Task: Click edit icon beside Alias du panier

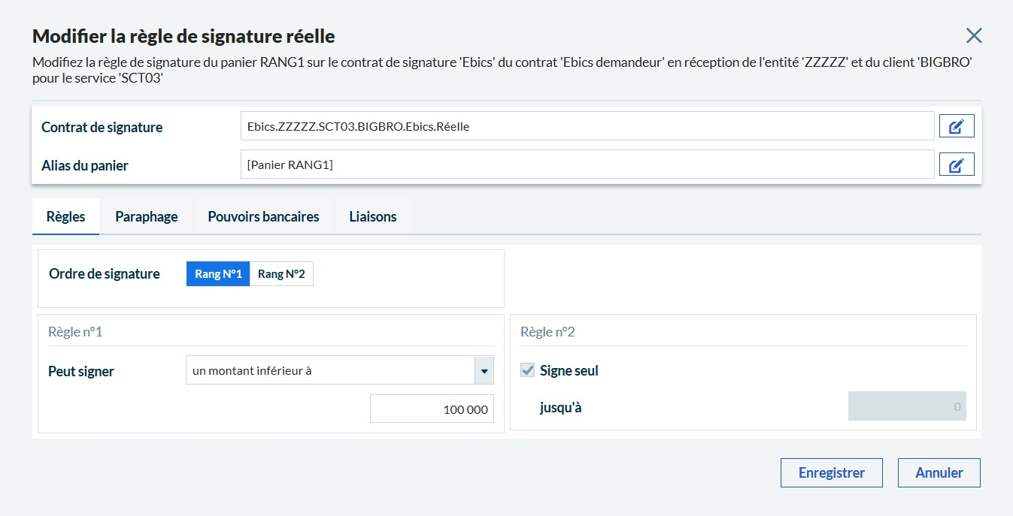Action: pos(957,164)
